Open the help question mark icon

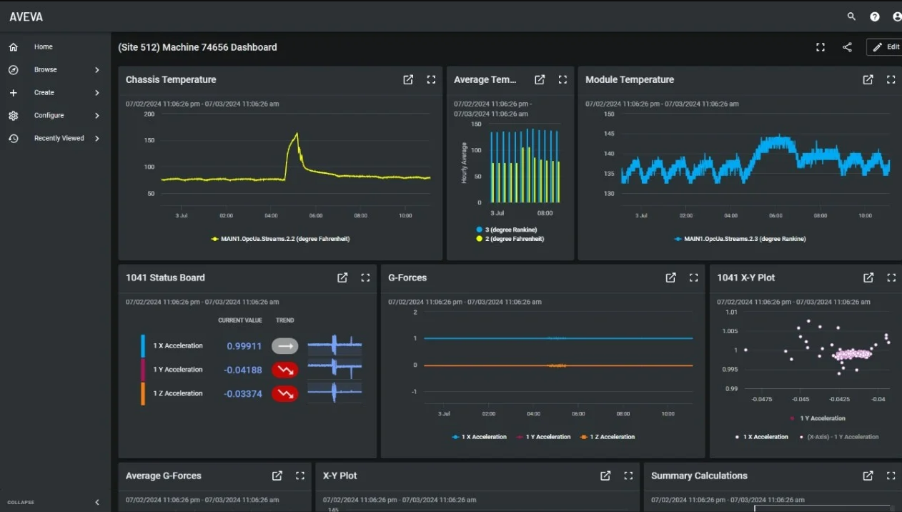click(875, 16)
